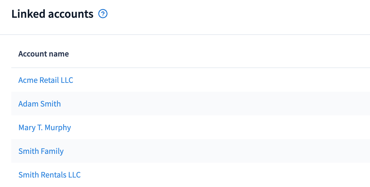Image resolution: width=370 pixels, height=187 pixels.
Task: Open Adam Smith's linked account
Action: click(x=39, y=104)
